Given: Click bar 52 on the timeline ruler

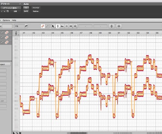Looking at the screenshot, I should [129, 33].
